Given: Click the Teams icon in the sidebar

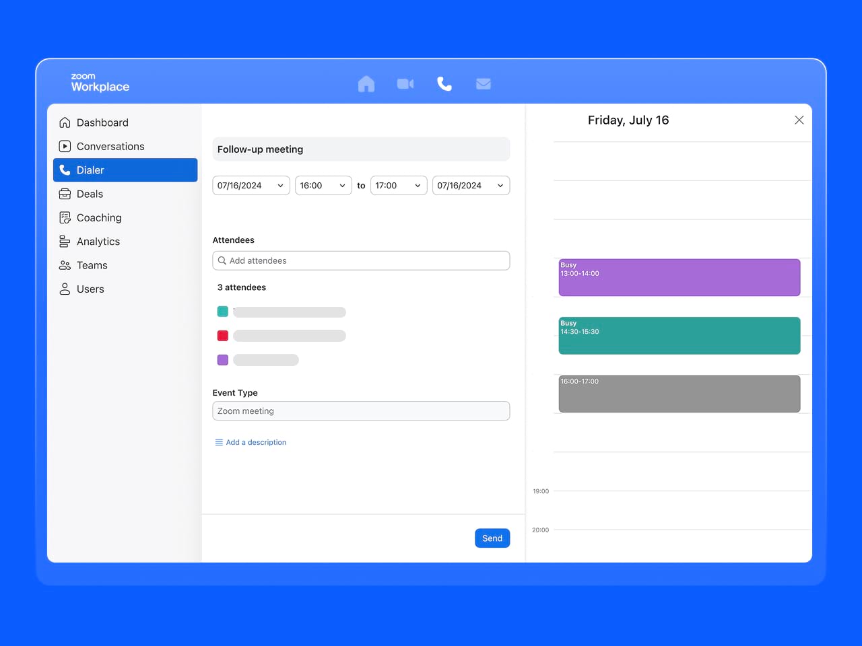Looking at the screenshot, I should [x=65, y=265].
